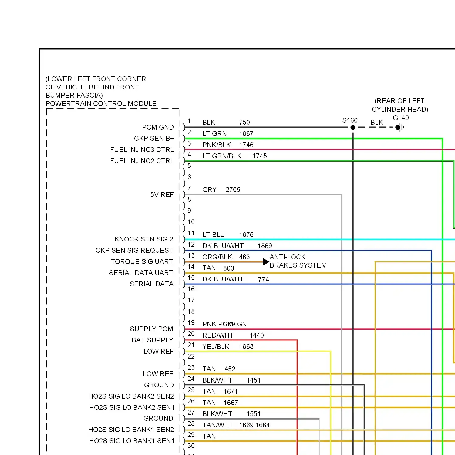Select the G140 ground label

401,118
